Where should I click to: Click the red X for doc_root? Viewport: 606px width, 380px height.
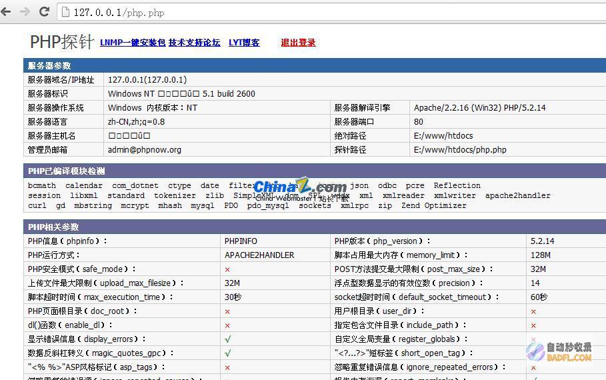coord(227,311)
